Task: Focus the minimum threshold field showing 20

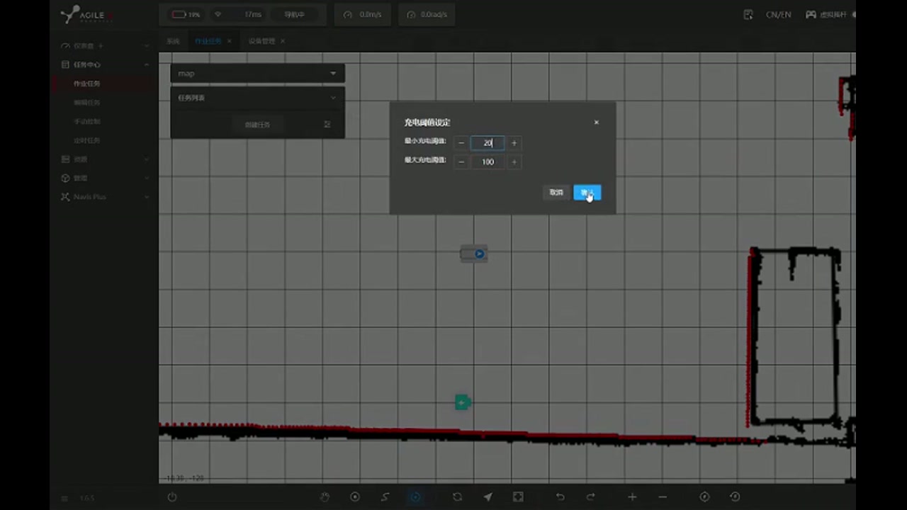Action: 488,143
